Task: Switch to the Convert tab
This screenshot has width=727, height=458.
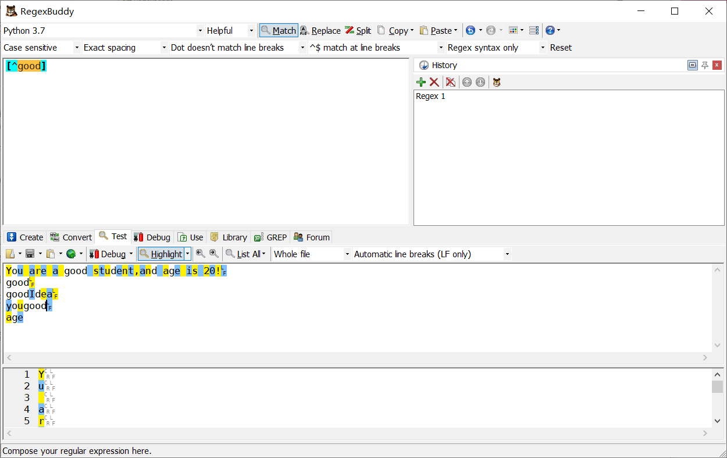Action: pos(71,237)
